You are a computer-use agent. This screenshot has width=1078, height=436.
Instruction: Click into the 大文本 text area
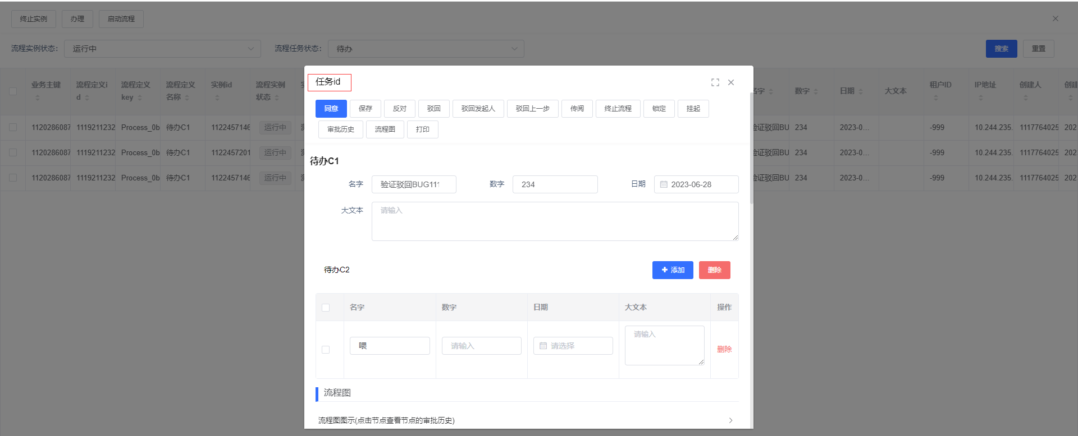pos(555,221)
